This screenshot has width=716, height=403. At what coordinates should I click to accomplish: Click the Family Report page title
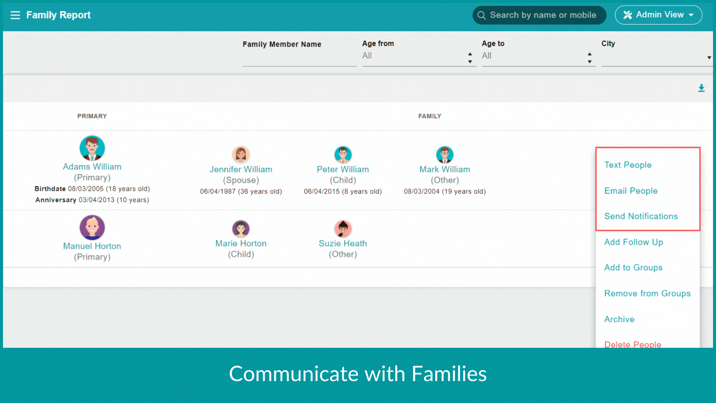59,15
